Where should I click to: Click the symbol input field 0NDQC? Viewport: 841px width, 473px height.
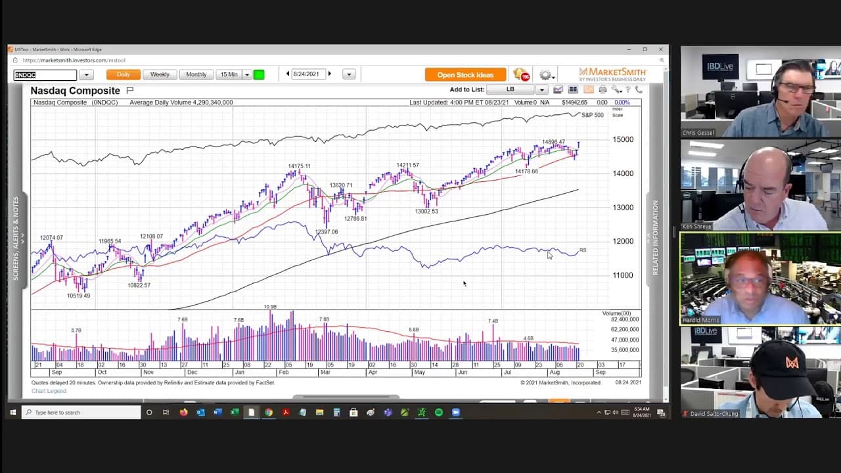tap(45, 75)
